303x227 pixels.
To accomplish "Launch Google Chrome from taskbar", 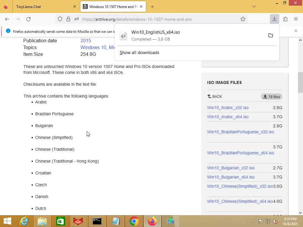I will coord(134,221).
